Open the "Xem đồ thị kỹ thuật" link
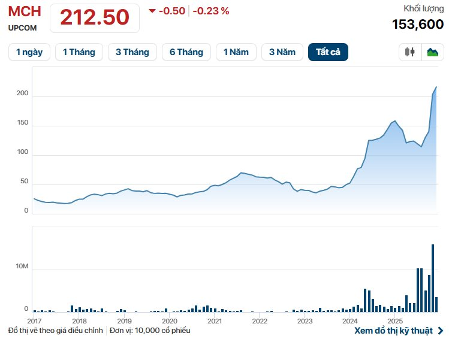The height and width of the screenshot is (339, 449). pyautogui.click(x=394, y=330)
